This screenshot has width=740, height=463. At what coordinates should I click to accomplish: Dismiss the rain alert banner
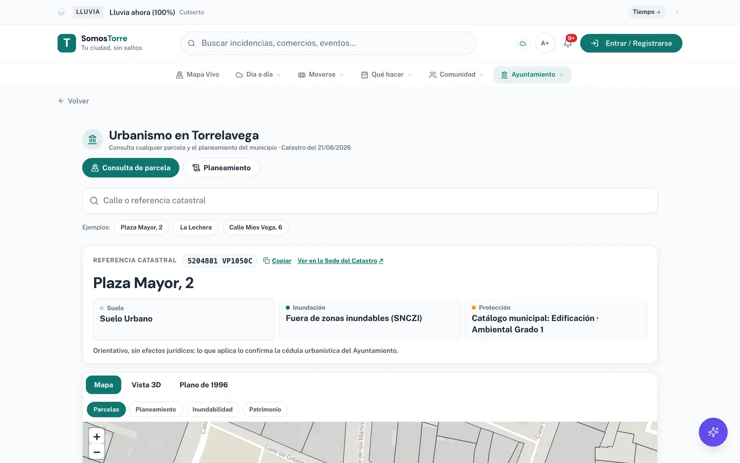(x=677, y=12)
